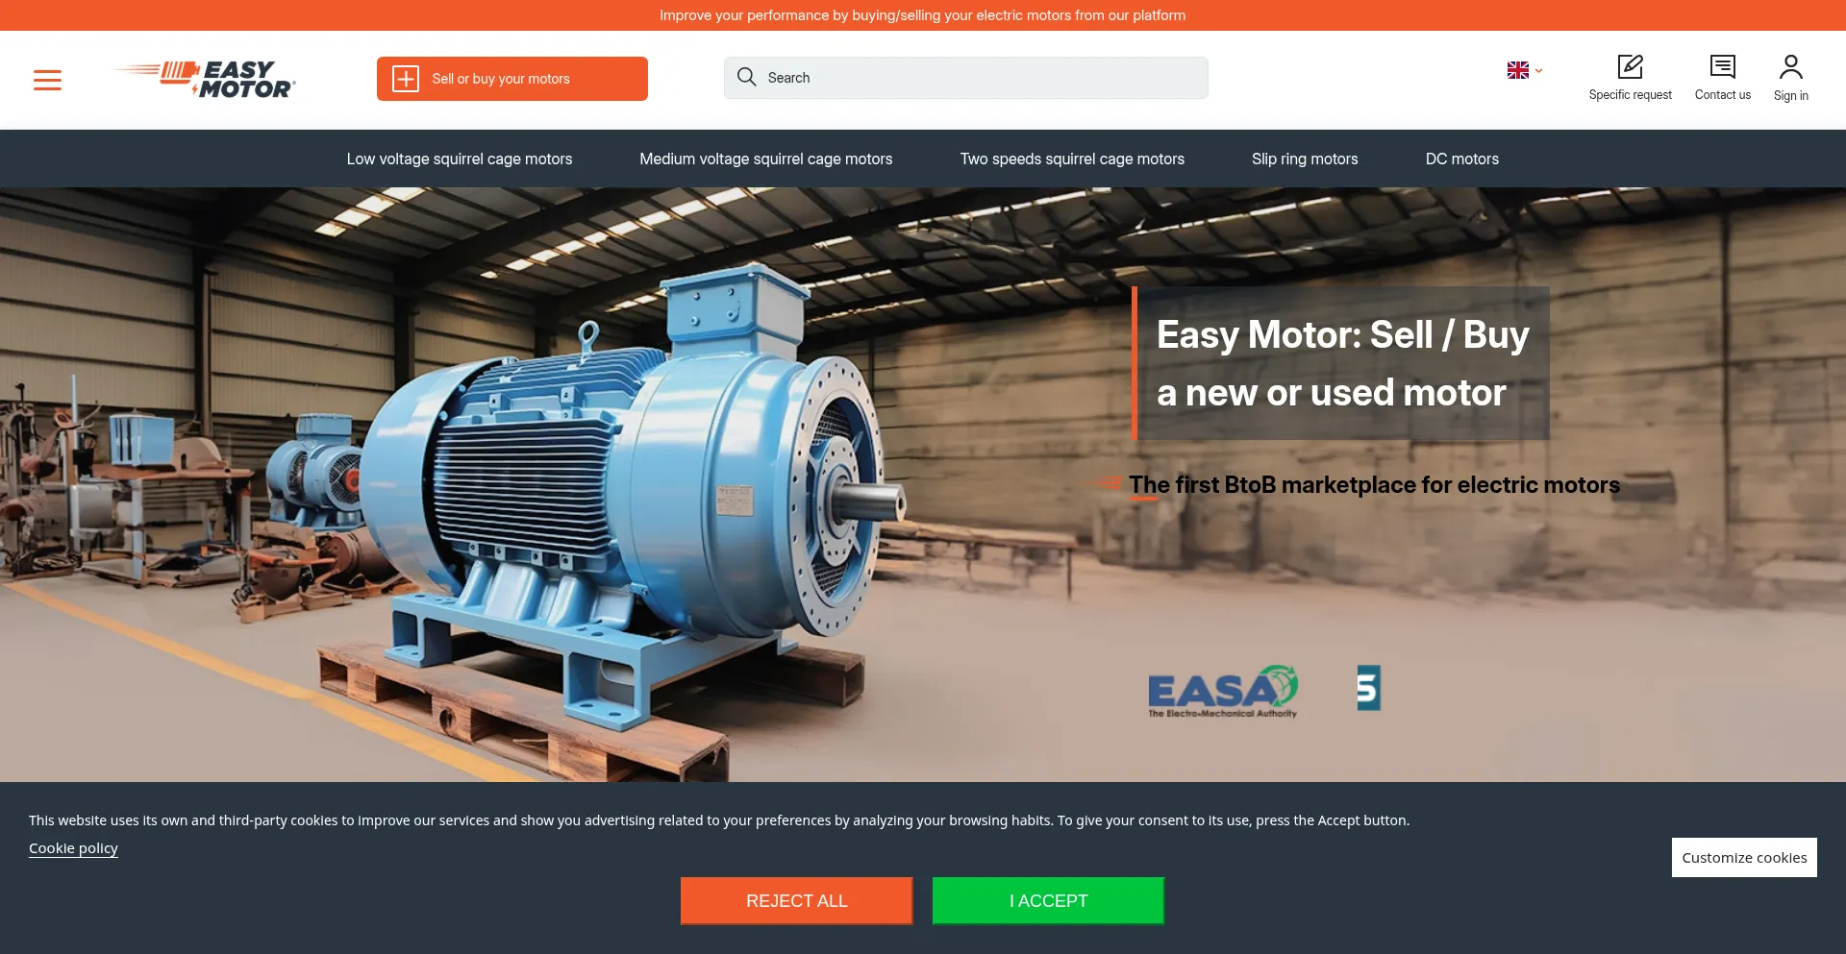The image size is (1846, 954).
Task: Focus the Search input field
Action: tap(981, 78)
